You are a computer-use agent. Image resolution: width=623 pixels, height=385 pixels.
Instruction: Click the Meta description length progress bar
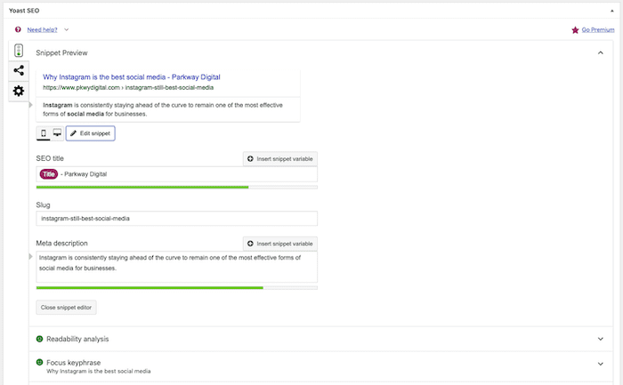click(177, 288)
